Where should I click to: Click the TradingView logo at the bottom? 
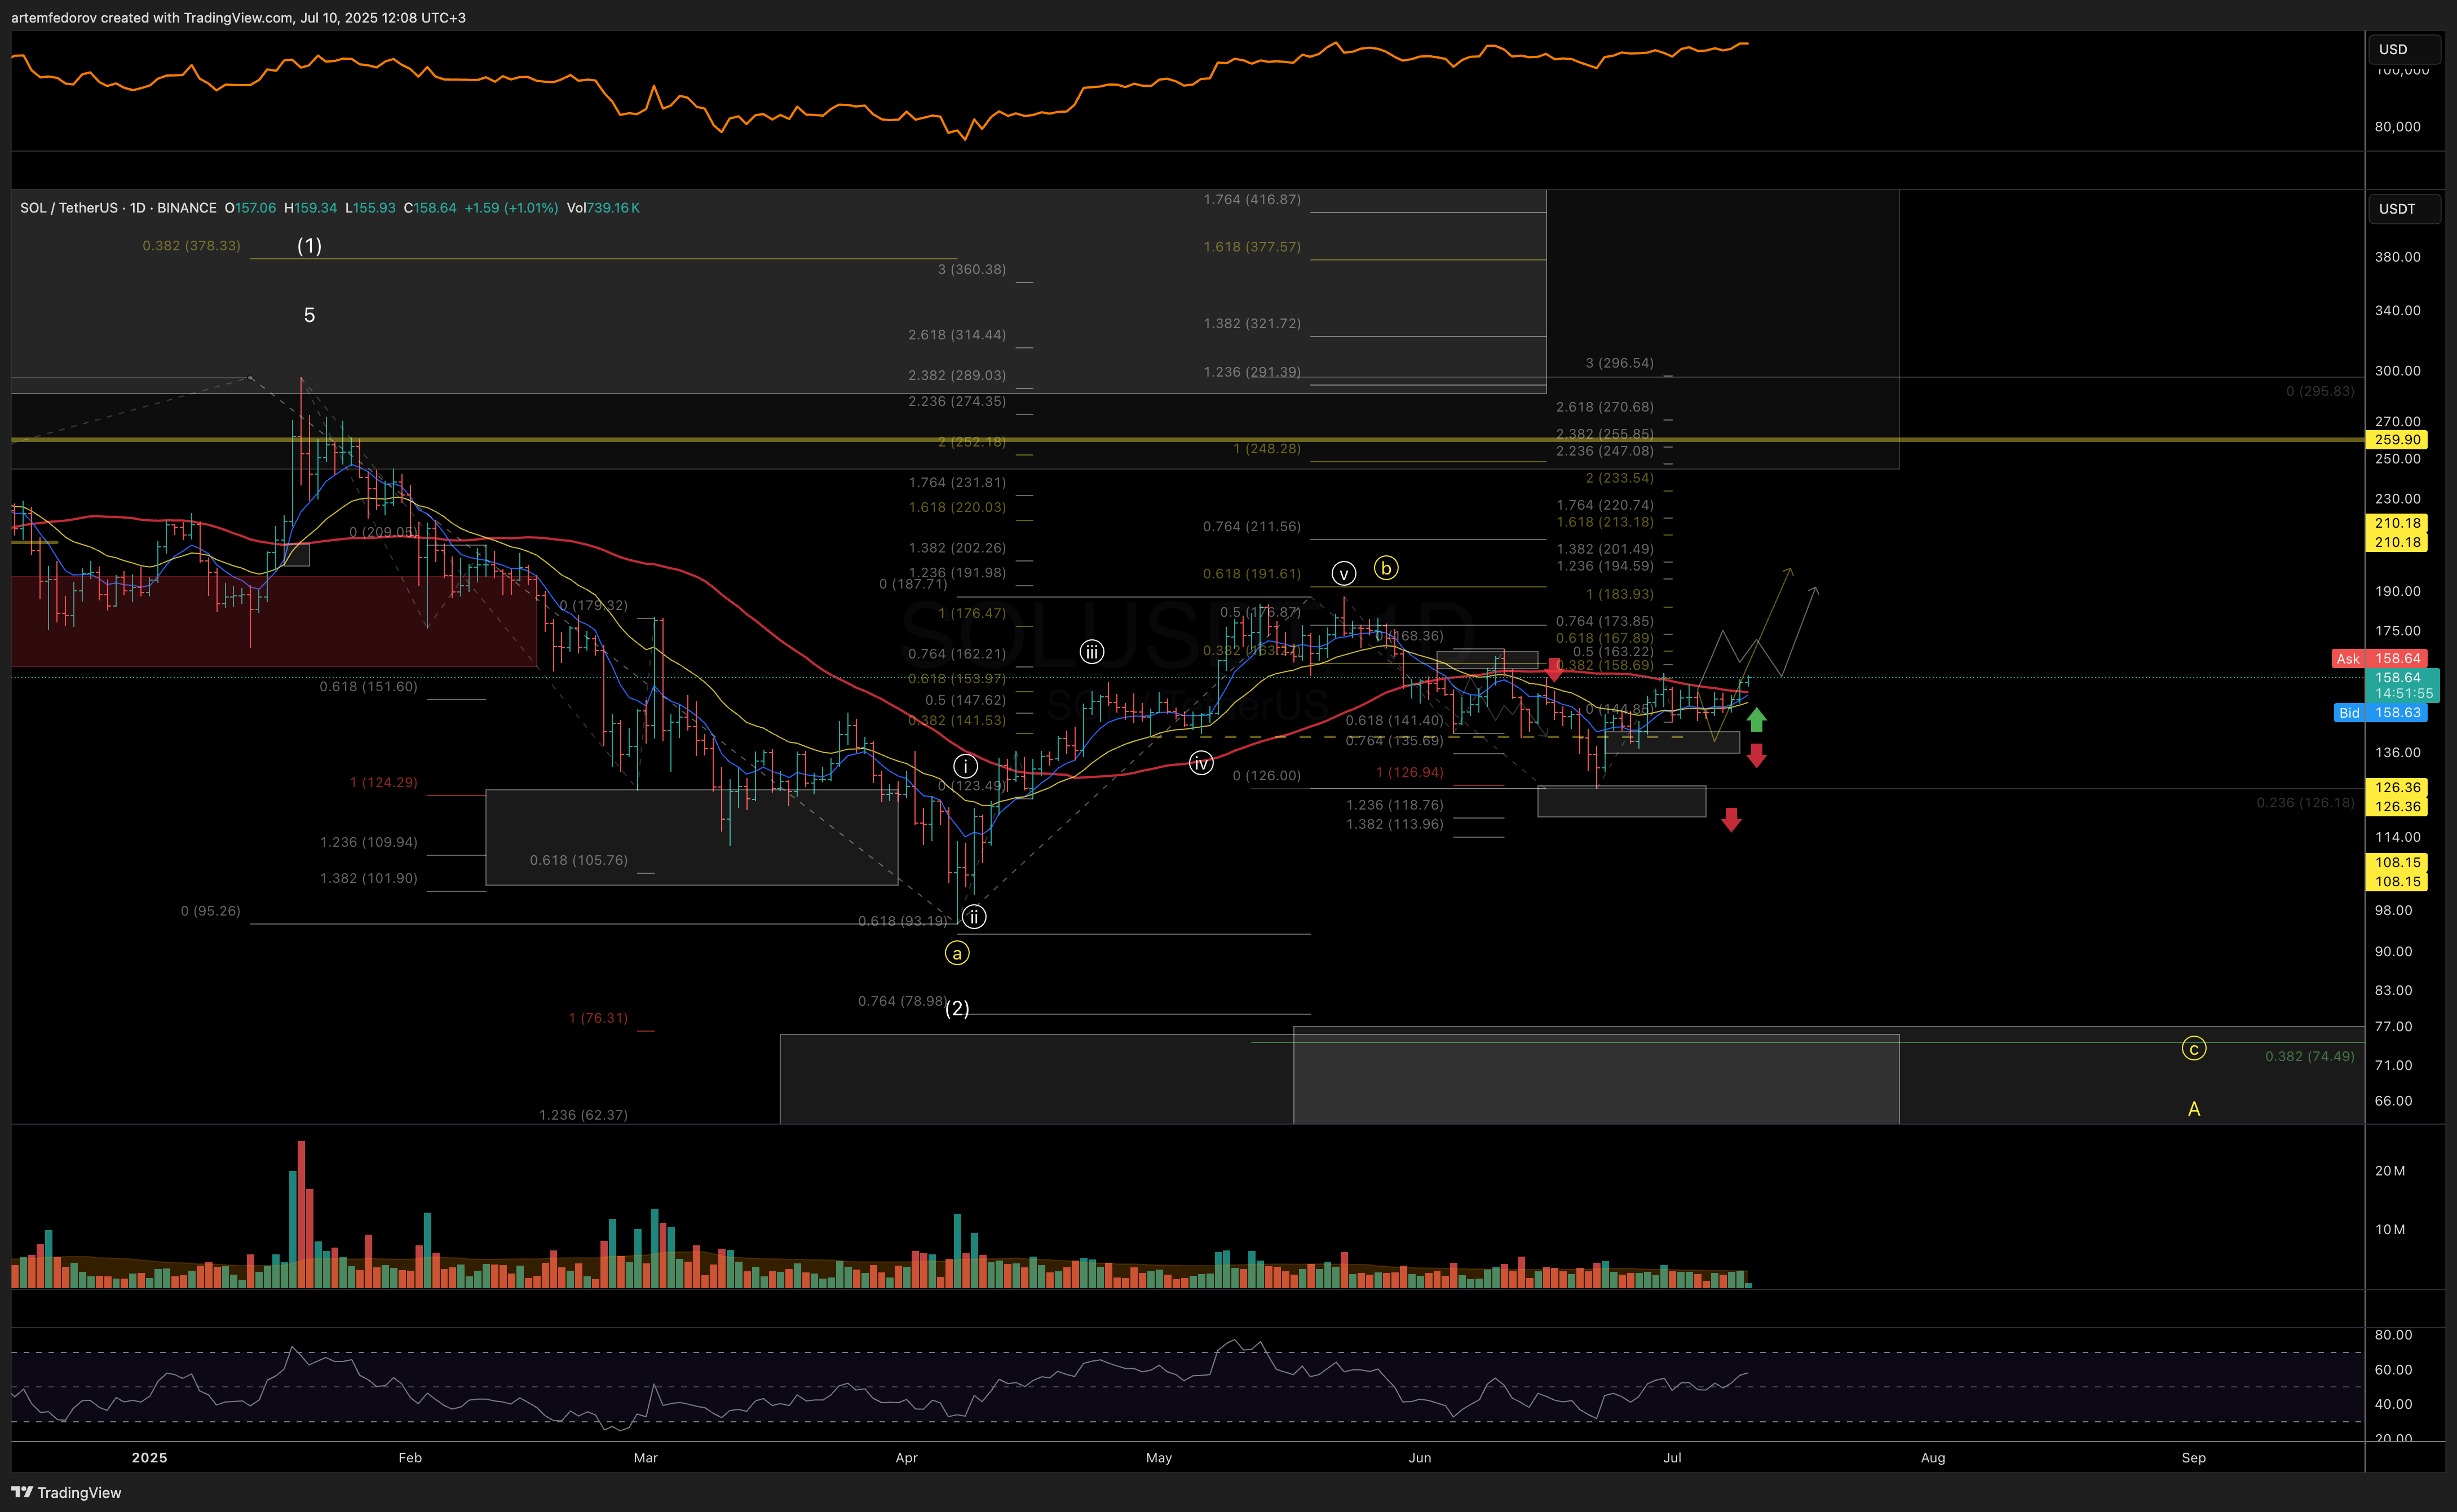(66, 1492)
